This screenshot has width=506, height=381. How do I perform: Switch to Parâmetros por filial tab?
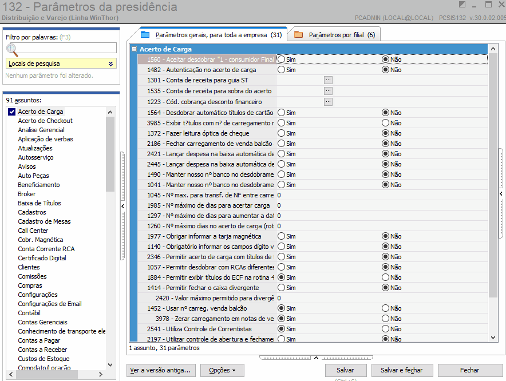pos(335,34)
